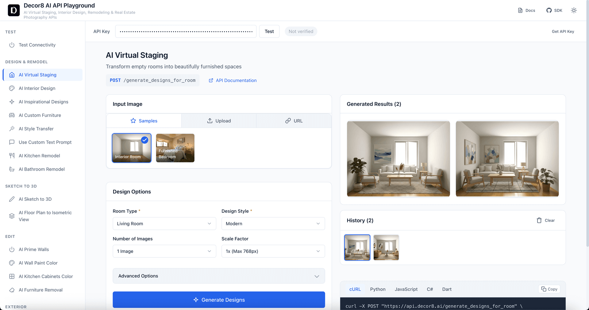The image size is (589, 310).
Task: Open the Room Type dropdown
Action: click(164, 224)
